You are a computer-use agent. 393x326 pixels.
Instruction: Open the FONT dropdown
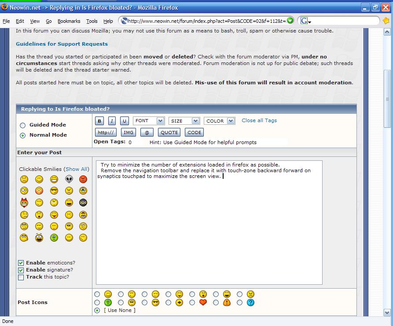[x=149, y=121]
